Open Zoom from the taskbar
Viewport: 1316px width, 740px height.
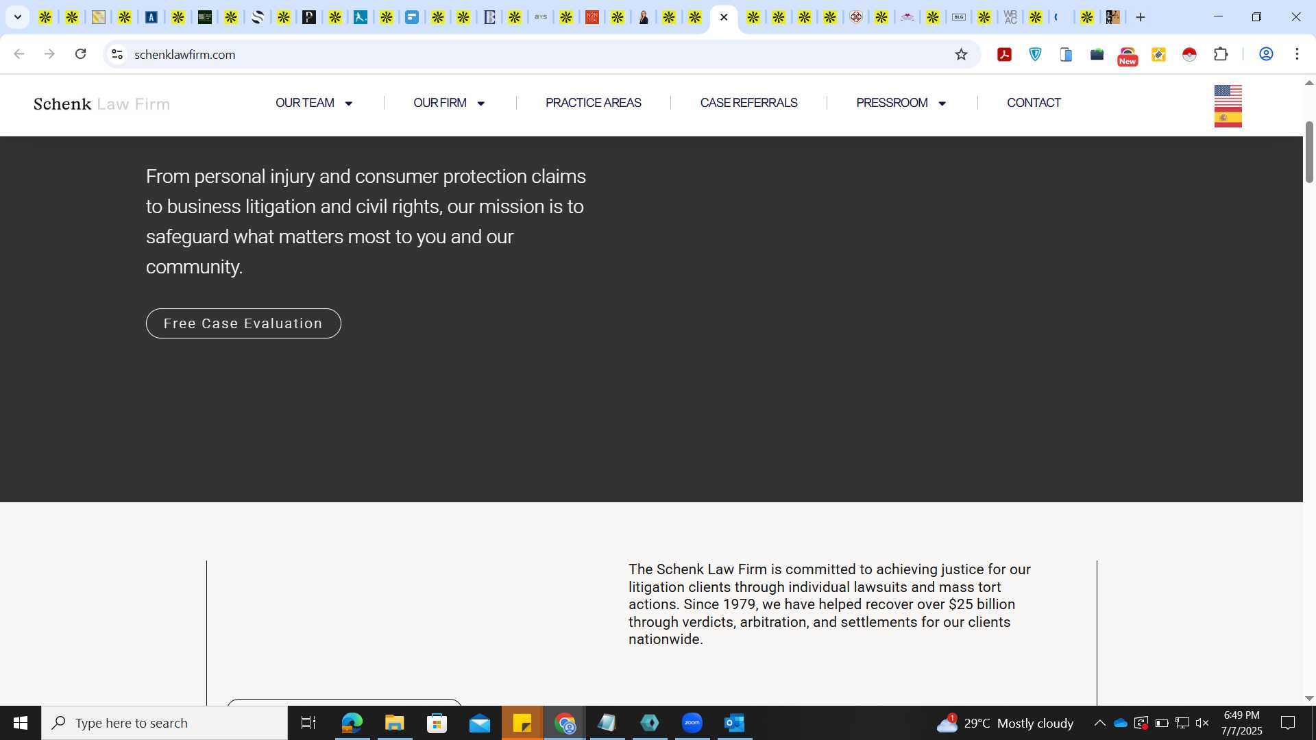[x=692, y=723]
